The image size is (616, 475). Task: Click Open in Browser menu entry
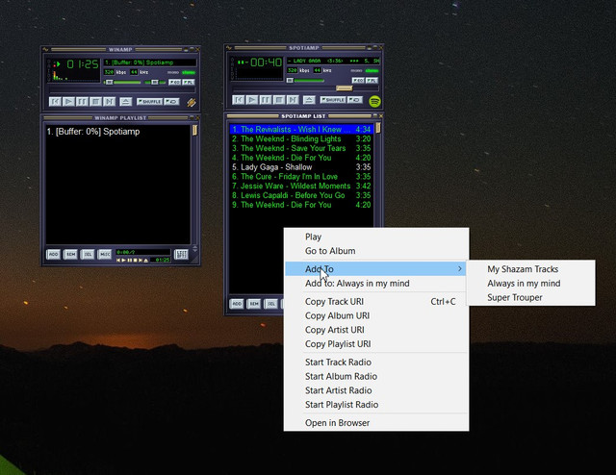376,423
